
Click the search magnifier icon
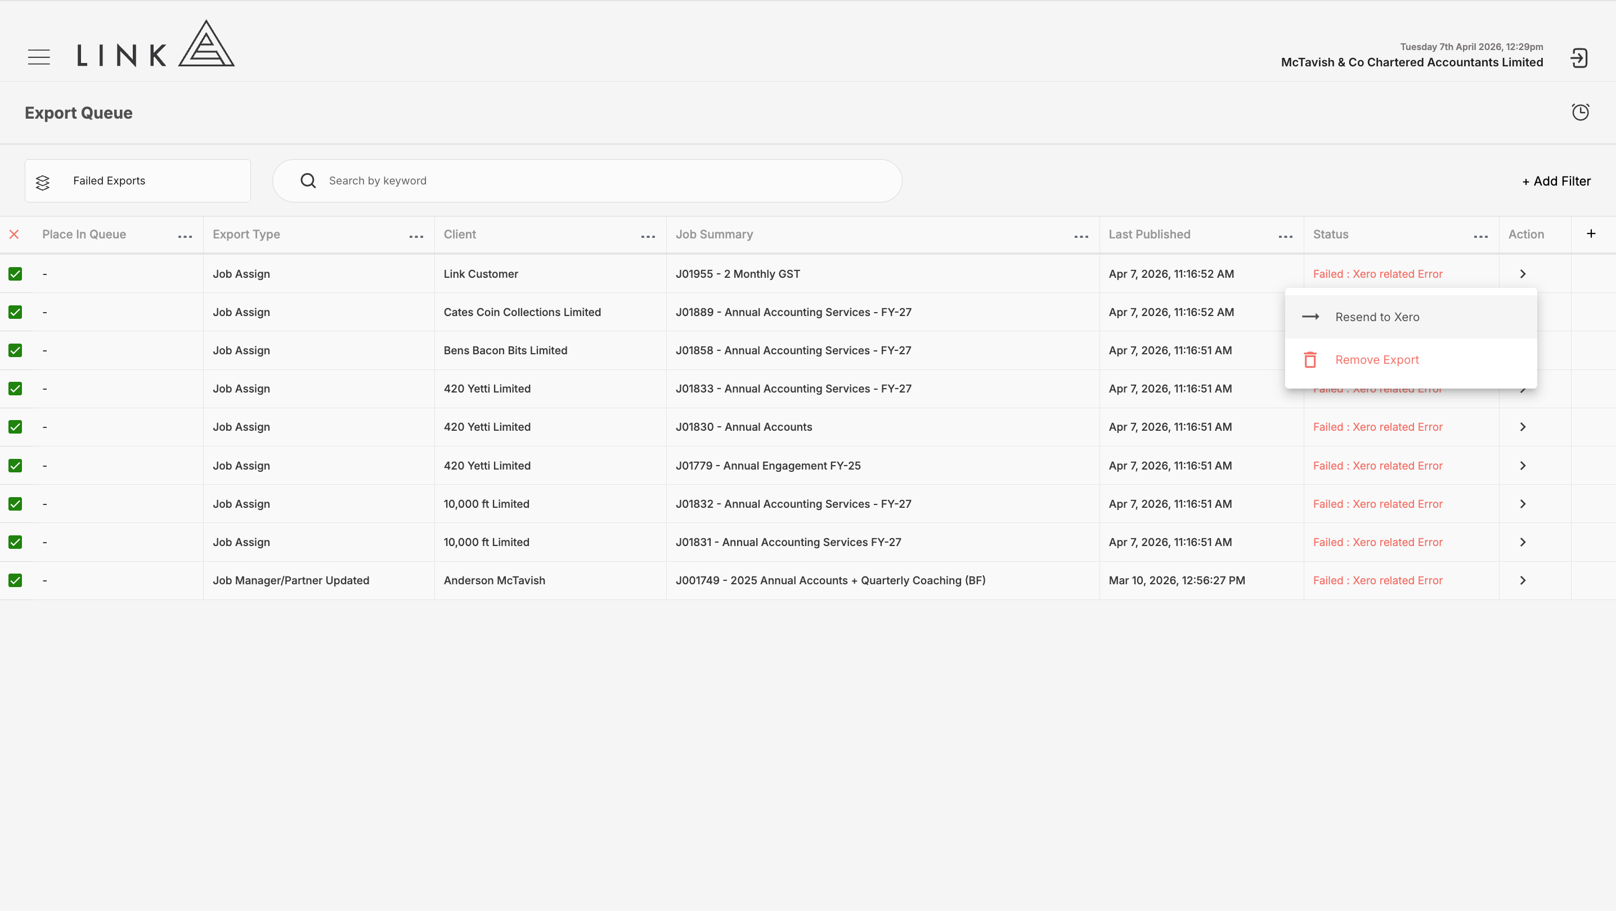308,181
